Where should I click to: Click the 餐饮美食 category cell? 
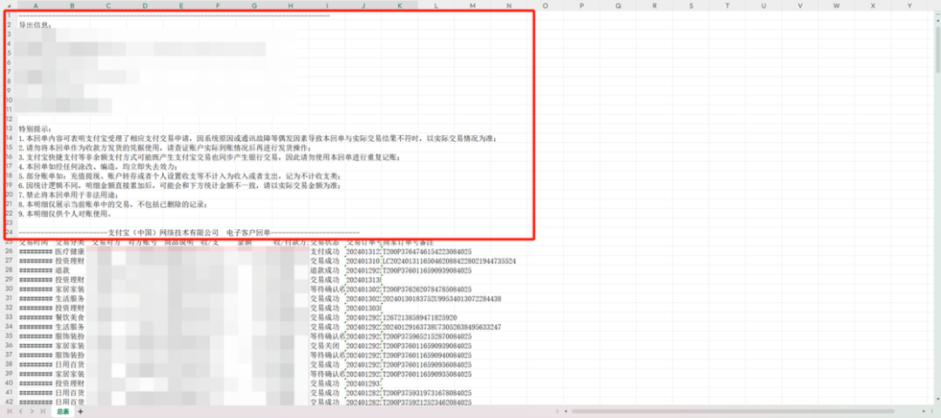pos(70,317)
